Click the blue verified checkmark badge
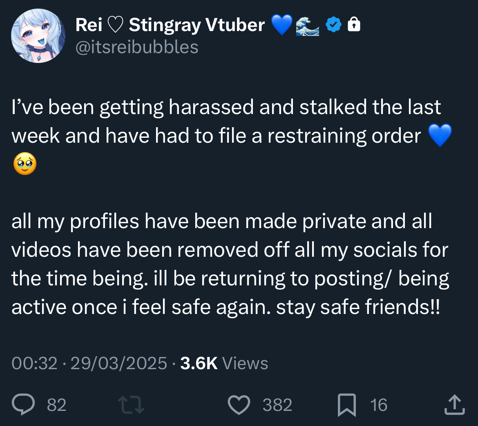Image resolution: width=478 pixels, height=426 pixels. 334,25
